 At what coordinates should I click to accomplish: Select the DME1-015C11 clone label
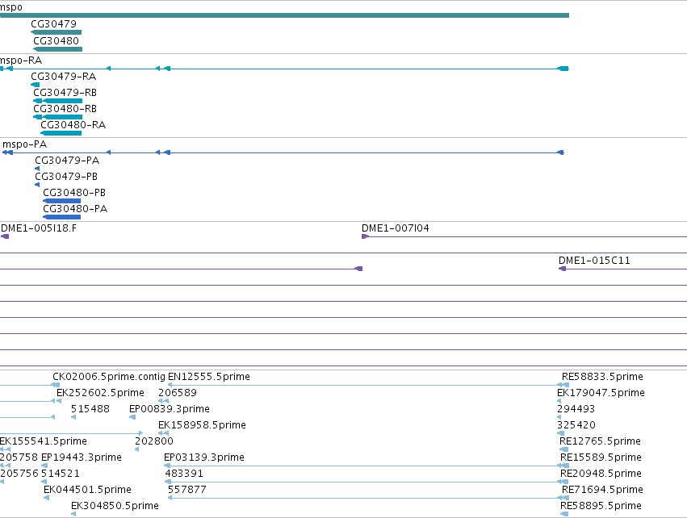(x=594, y=261)
